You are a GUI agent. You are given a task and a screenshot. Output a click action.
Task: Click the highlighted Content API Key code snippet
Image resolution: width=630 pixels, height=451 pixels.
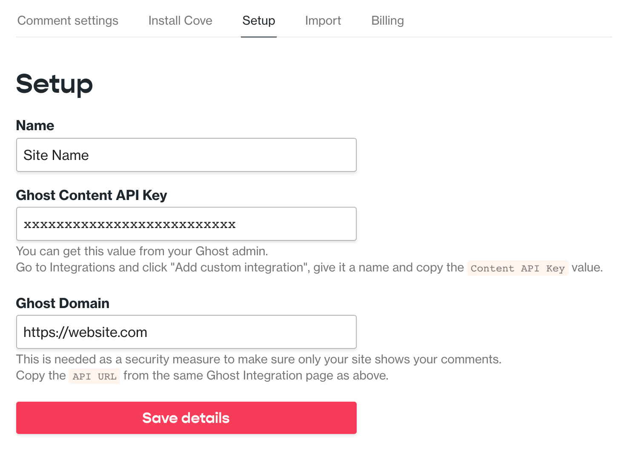(x=517, y=268)
